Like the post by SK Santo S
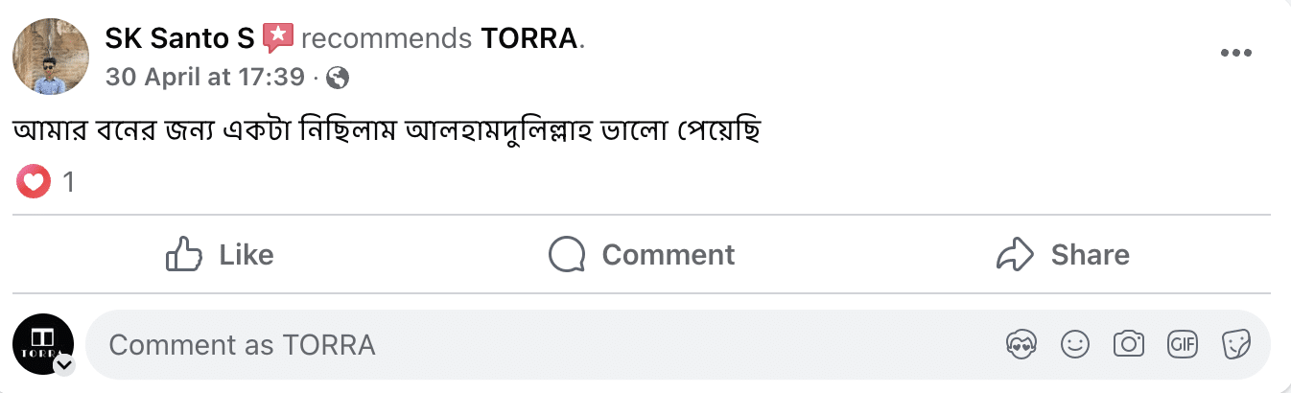 coord(220,255)
